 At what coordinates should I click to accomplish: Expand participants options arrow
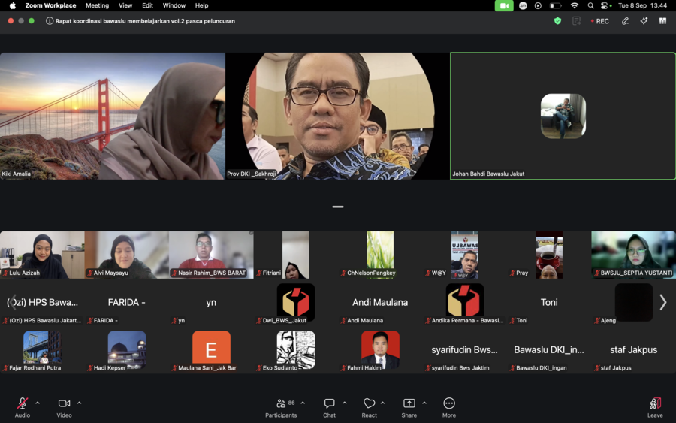[303, 403]
